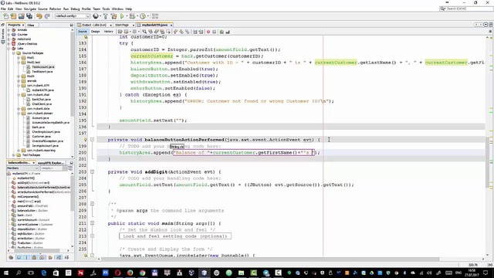Screen dimensions: 494x278
Task: Open the File menu
Action: click(x=3, y=8)
